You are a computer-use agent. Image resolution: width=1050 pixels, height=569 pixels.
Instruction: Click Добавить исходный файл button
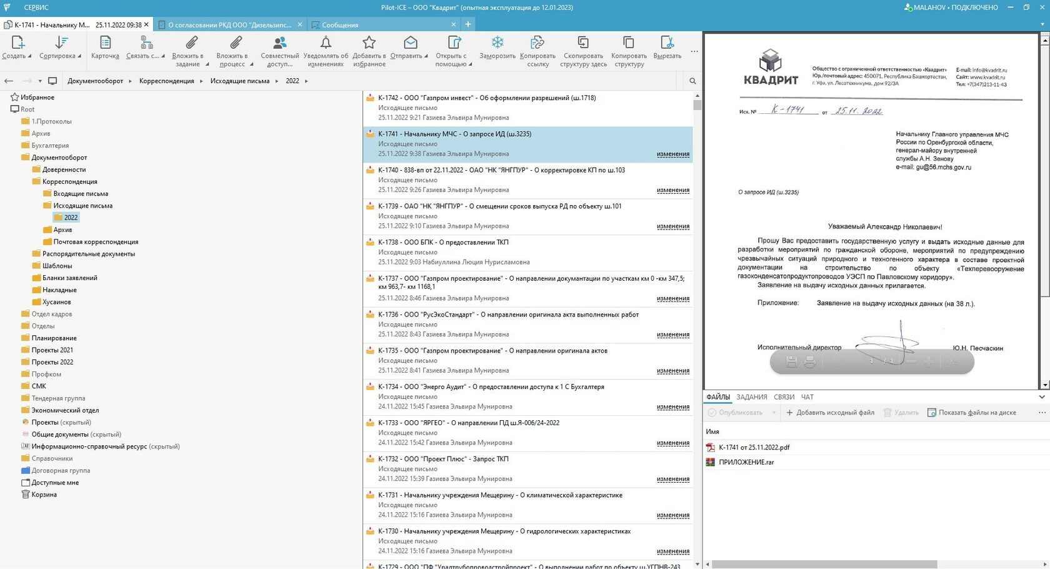(x=830, y=413)
